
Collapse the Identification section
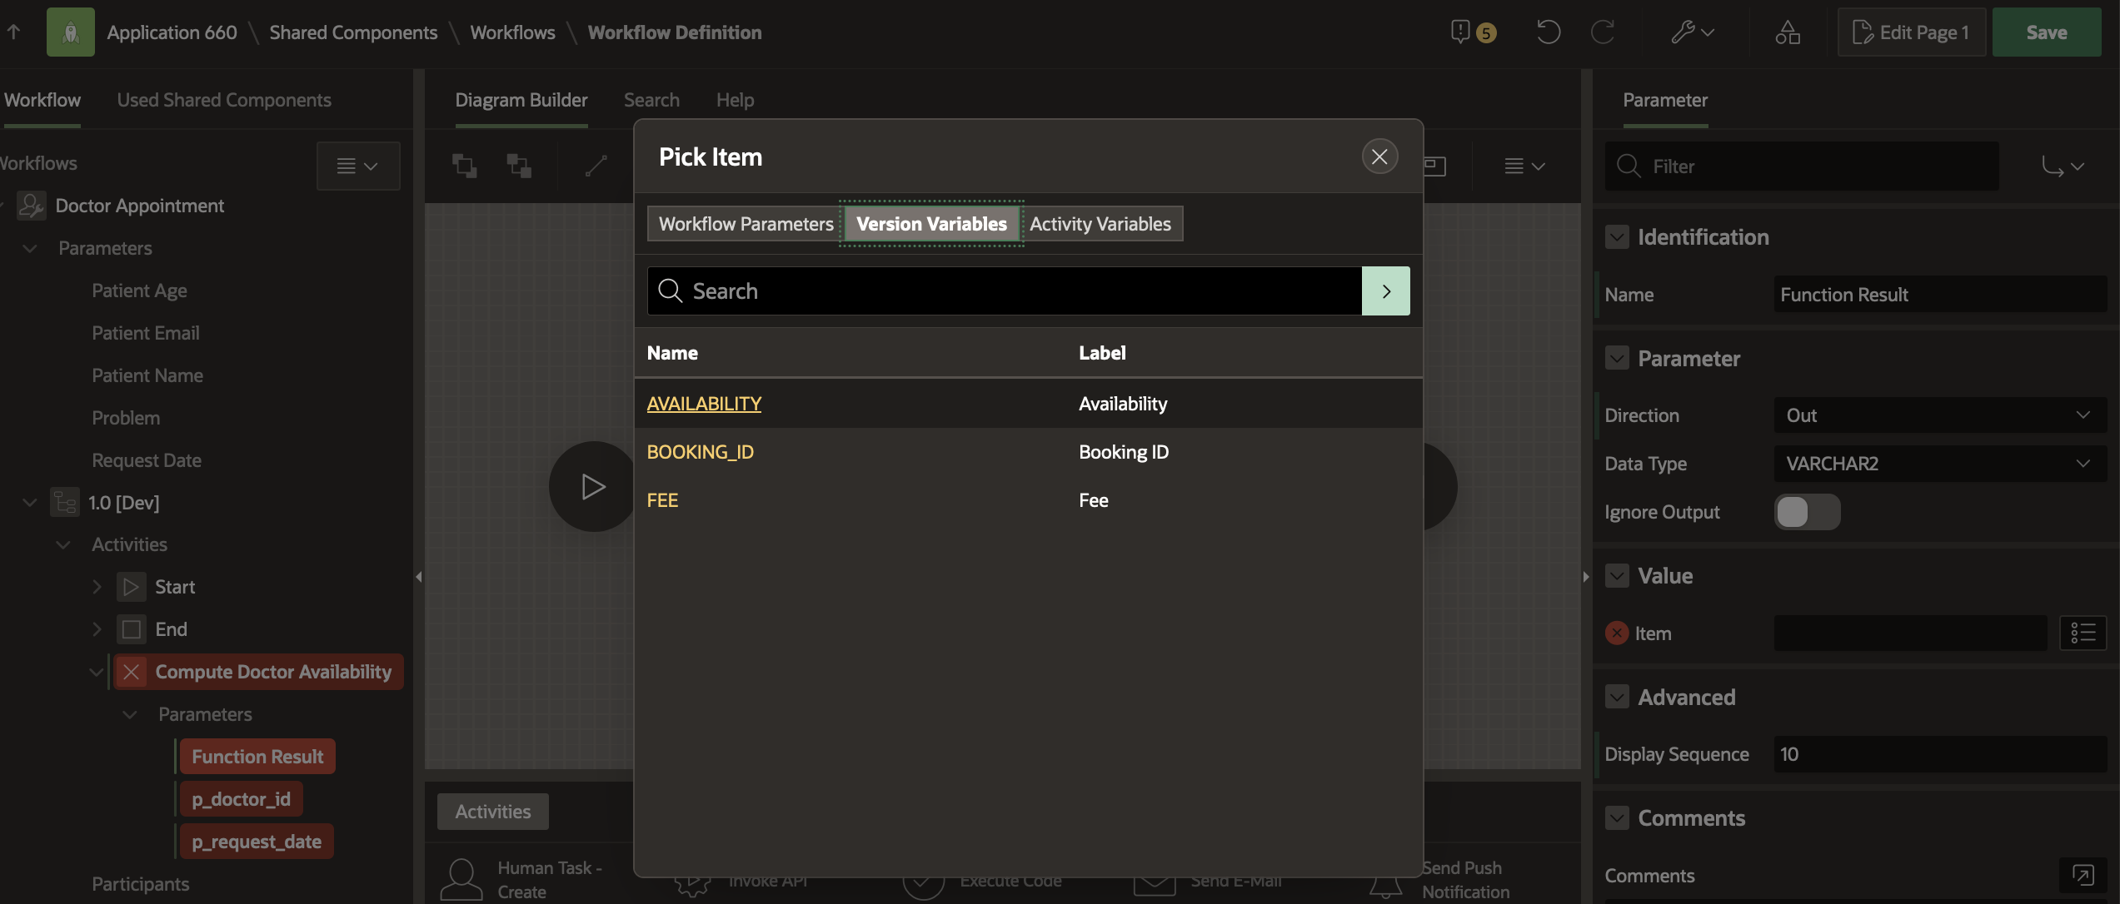point(1617,237)
